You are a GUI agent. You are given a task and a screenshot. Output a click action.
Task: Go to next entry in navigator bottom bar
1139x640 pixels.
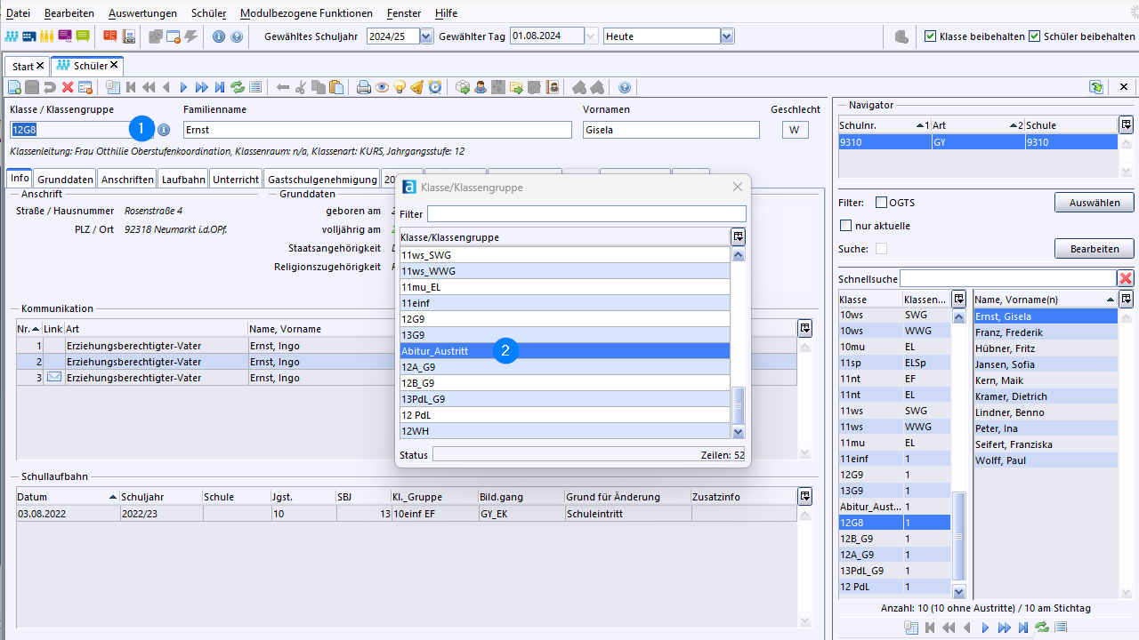click(985, 628)
